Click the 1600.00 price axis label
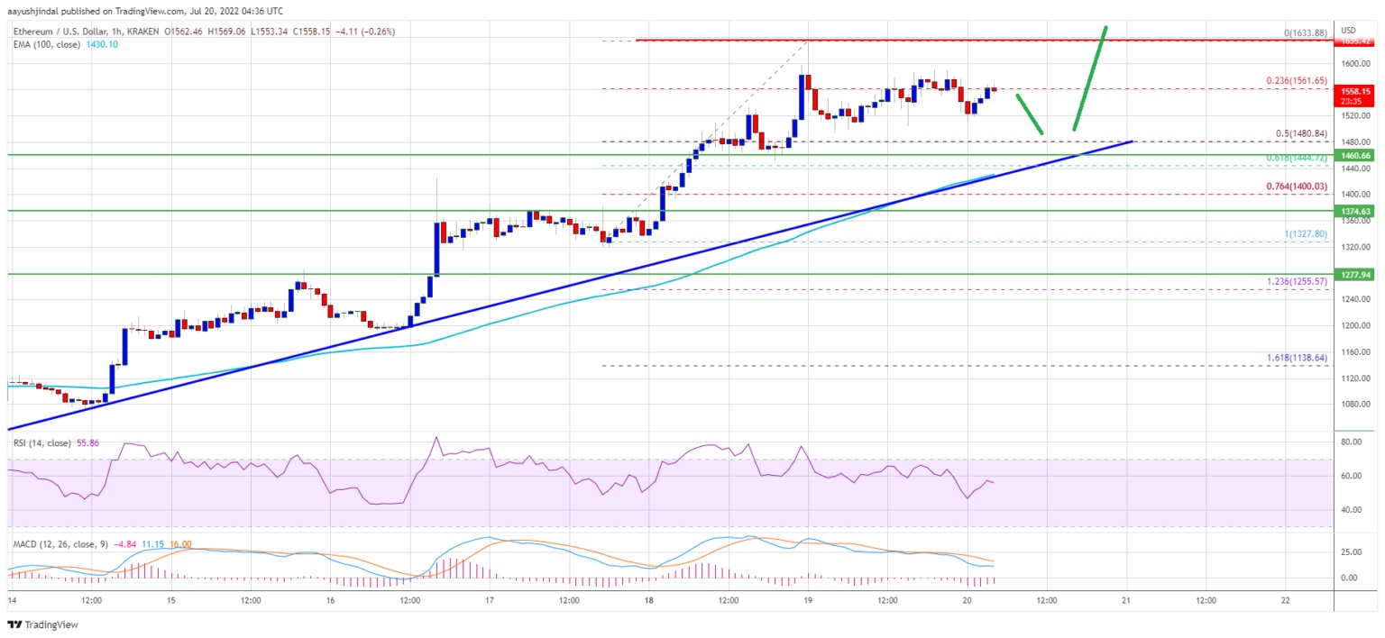 [1353, 64]
